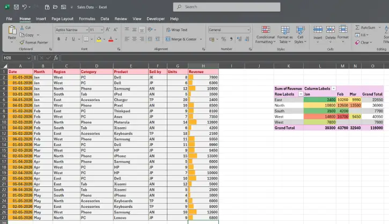This screenshot has width=389, height=224.
Task: Toggle Top Align
Action: 127,30
